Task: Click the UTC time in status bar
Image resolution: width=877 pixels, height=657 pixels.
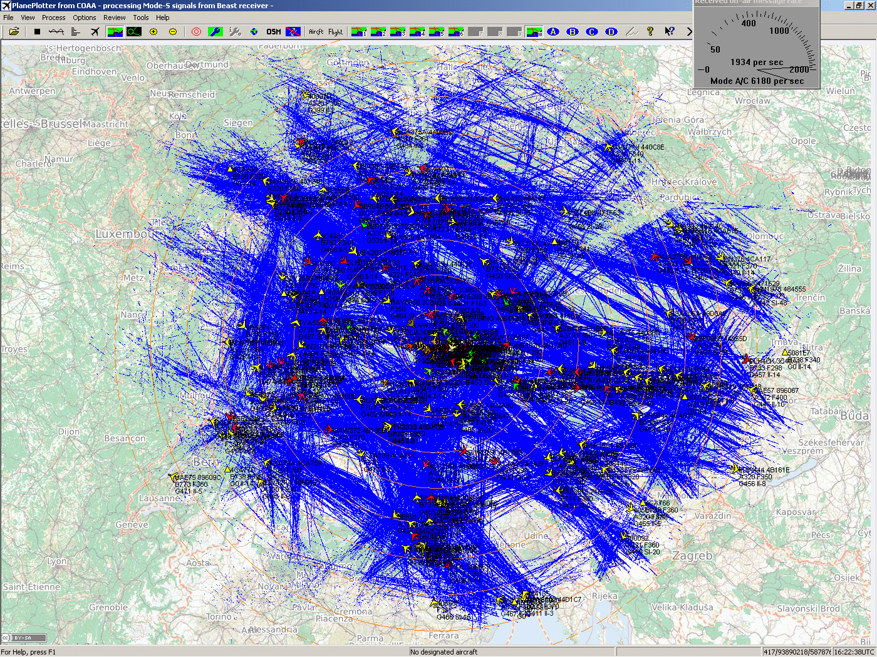Action: point(854,652)
